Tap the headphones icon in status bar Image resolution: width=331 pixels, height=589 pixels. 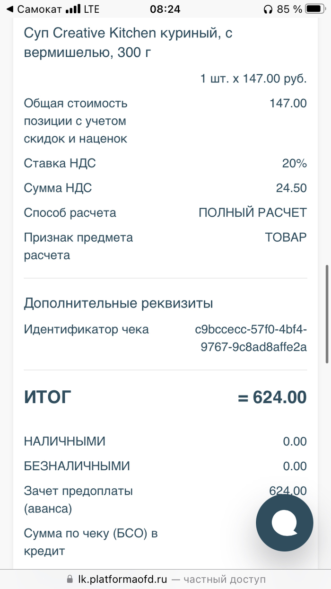268,9
